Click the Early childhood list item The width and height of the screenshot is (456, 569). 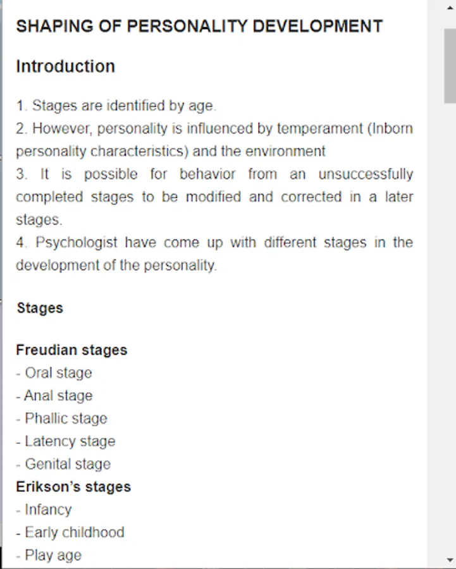[70, 533]
